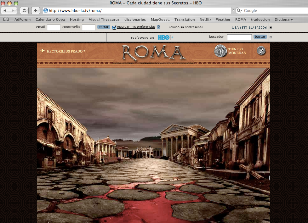Open the ROMA bookmark
The width and height of the screenshot is (308, 223).
coord(241,20)
